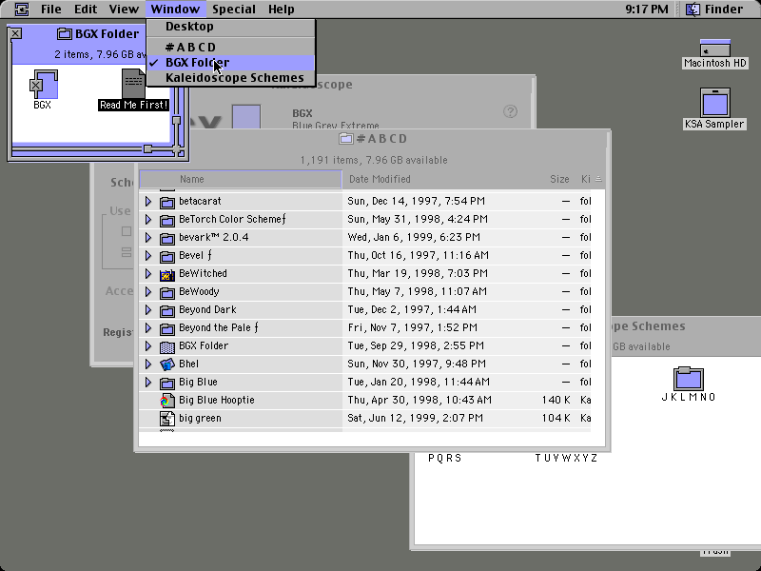This screenshot has height=571, width=761.
Task: Click the Kaleidoscope help question mark icon
Action: 510,111
